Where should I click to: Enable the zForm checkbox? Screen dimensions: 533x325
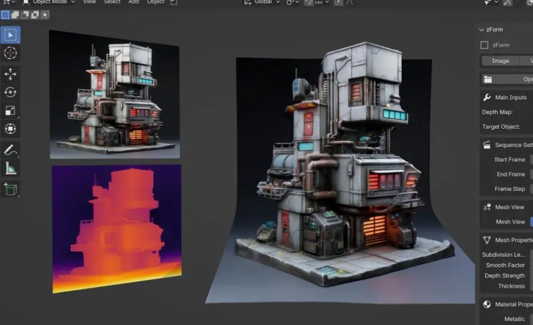click(x=485, y=45)
